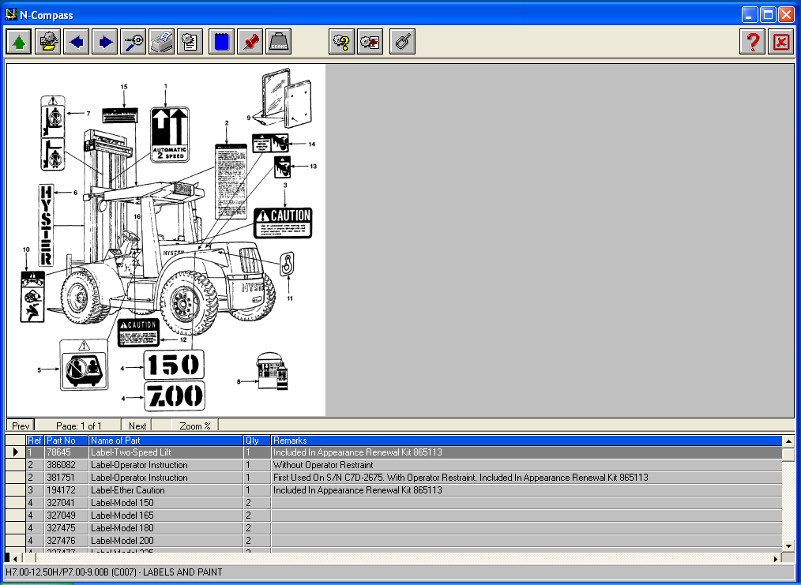
Task: Click the Next page button
Action: point(137,426)
